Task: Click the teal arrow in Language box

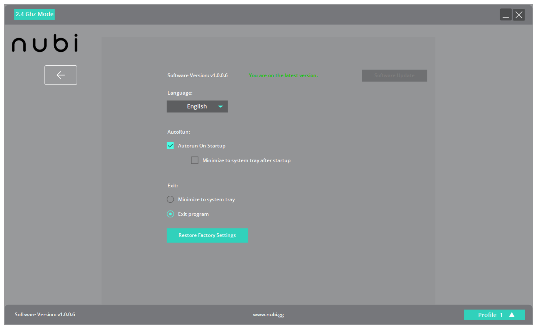Action: (x=220, y=107)
